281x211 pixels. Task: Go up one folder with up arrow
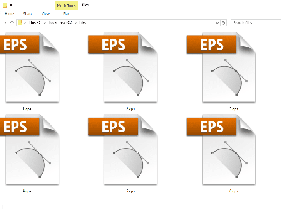coord(12,23)
